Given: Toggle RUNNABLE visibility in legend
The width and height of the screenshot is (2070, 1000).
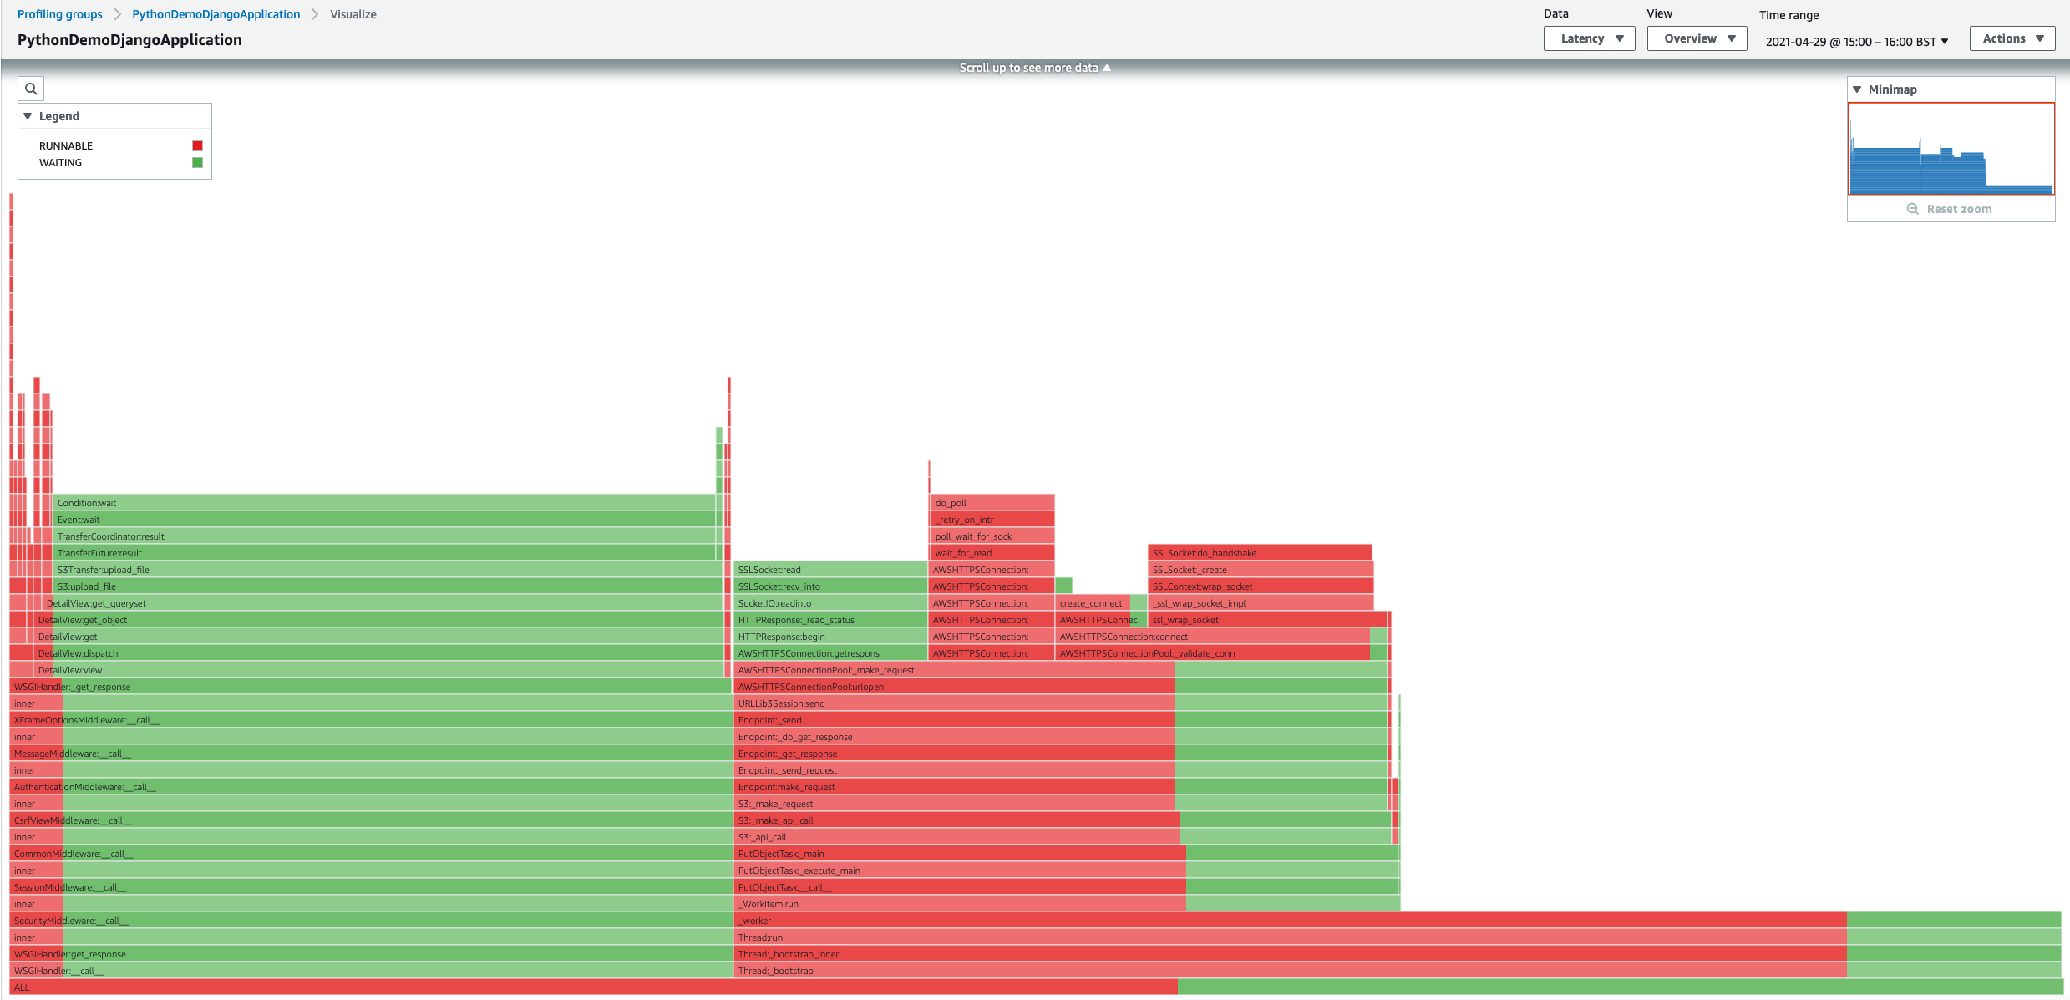Looking at the screenshot, I should pyautogui.click(x=194, y=145).
